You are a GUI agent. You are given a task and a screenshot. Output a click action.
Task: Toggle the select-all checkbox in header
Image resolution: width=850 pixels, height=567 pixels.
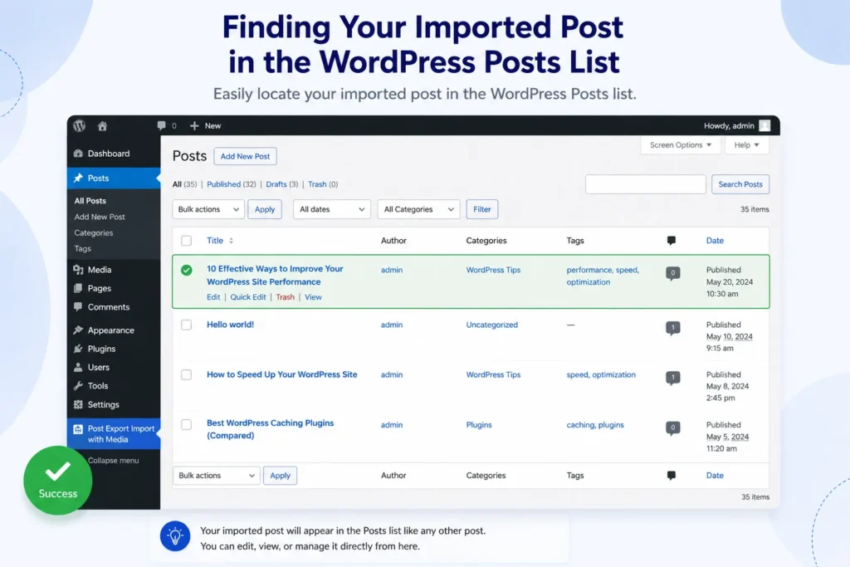(187, 241)
